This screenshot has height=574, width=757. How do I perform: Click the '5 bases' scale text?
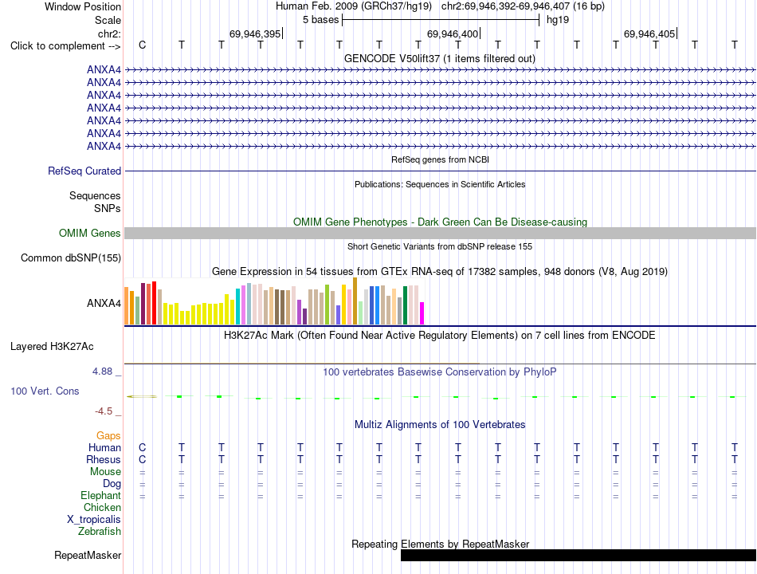pos(320,20)
